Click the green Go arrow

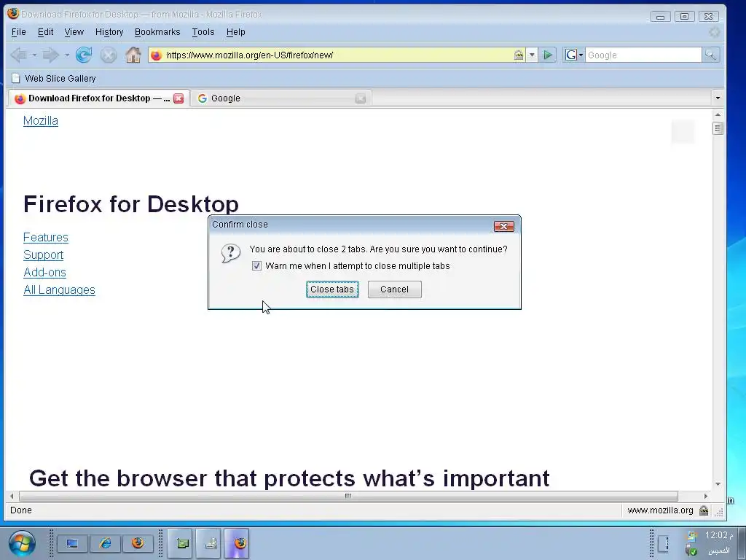[x=548, y=55]
